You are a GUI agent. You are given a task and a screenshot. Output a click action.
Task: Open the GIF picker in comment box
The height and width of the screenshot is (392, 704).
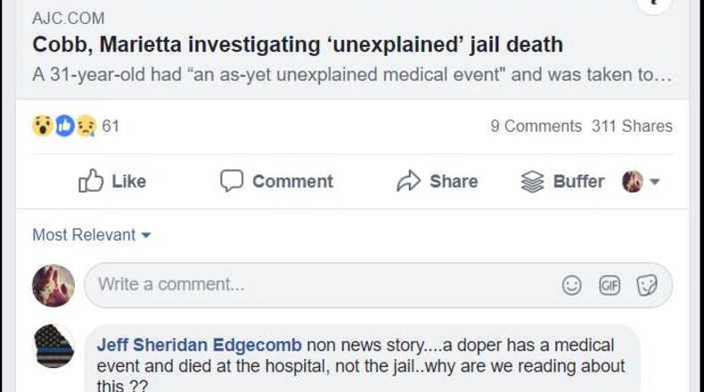(610, 285)
